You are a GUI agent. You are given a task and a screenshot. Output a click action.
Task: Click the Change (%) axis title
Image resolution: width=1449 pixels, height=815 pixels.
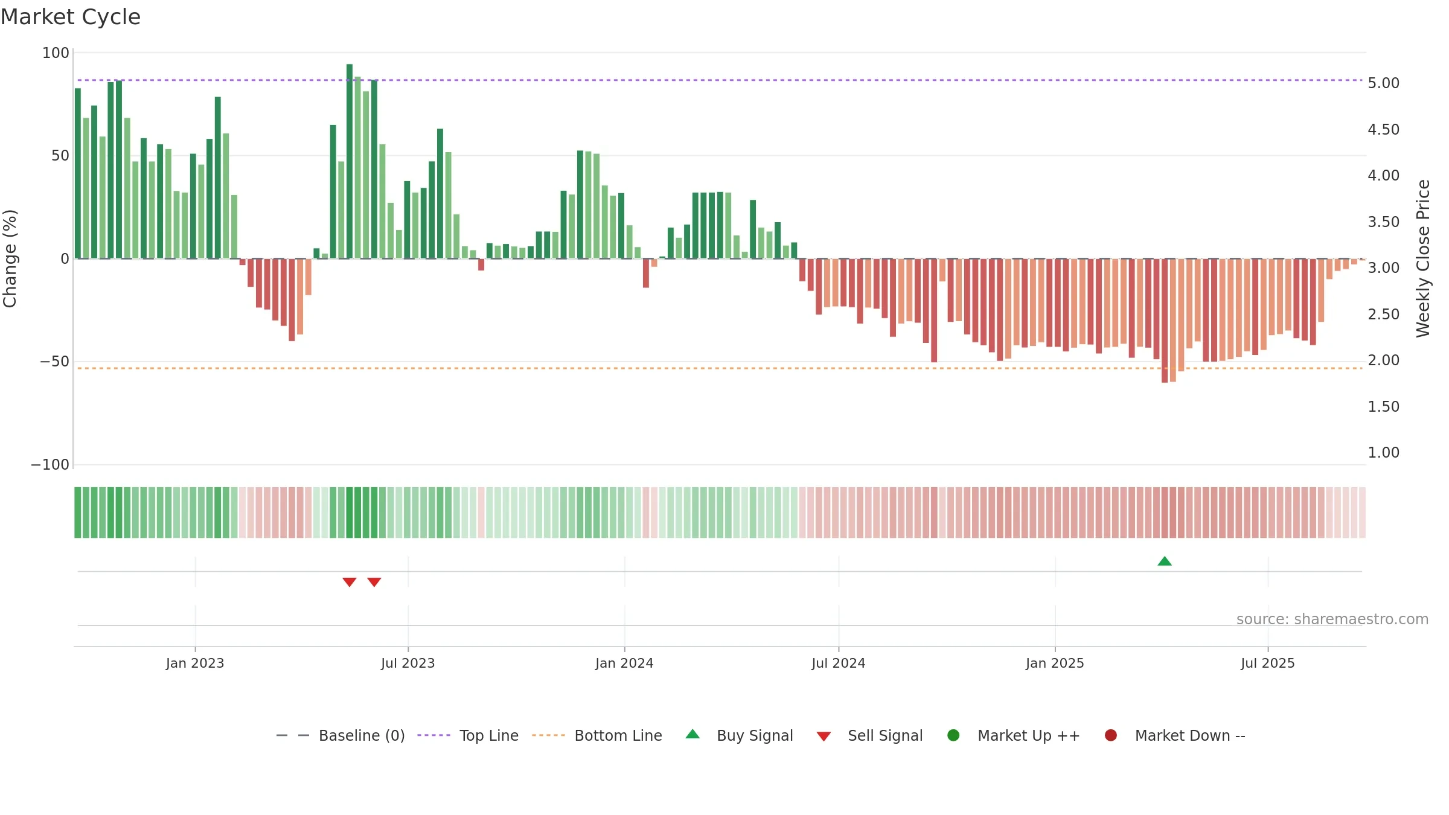point(10,258)
